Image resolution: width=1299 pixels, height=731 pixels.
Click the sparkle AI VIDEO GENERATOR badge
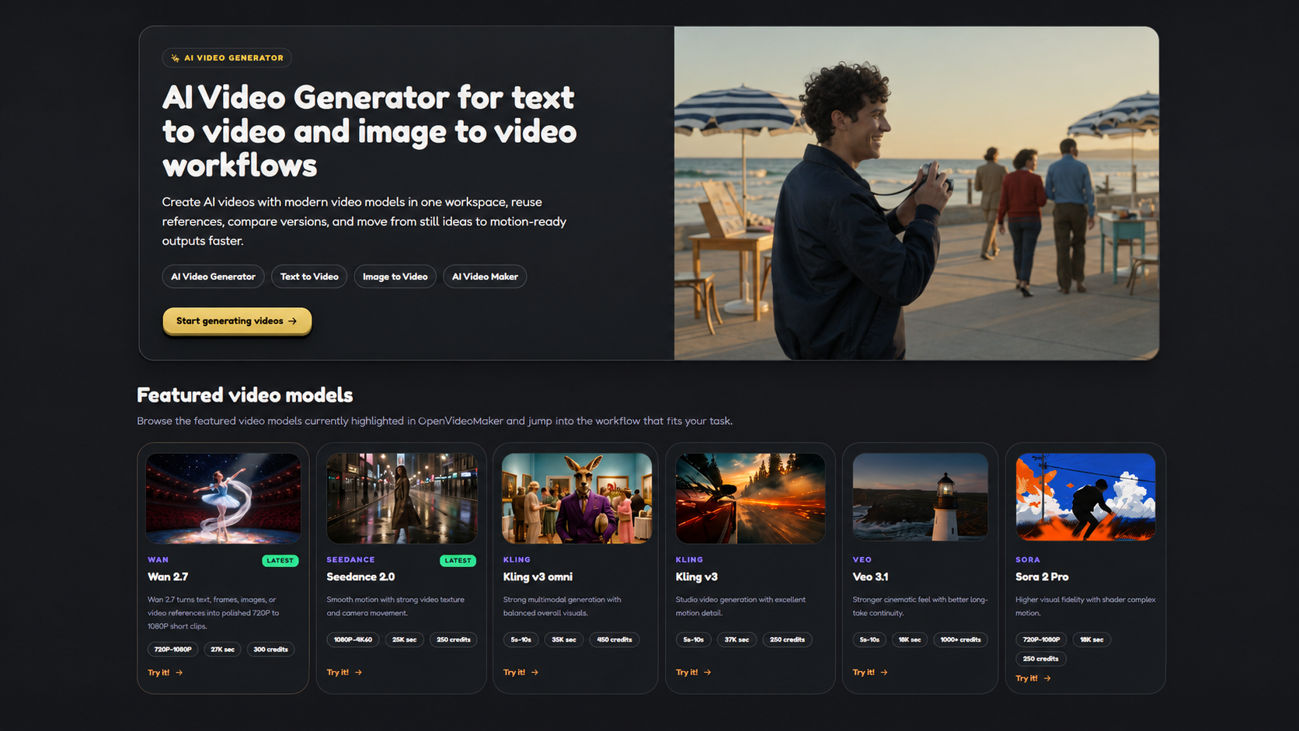(227, 58)
